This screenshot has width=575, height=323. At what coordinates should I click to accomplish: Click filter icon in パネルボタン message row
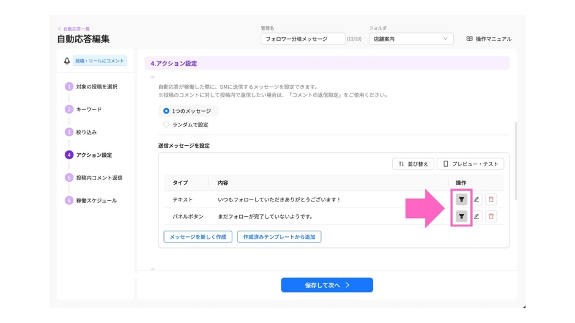point(461,216)
